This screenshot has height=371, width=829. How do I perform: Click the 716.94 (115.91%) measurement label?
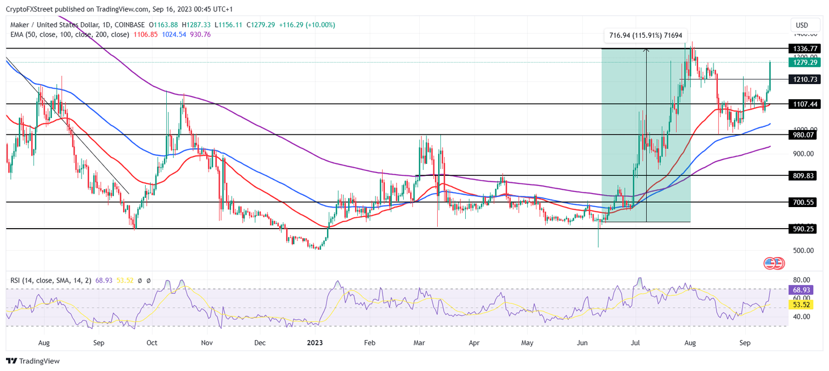point(646,35)
